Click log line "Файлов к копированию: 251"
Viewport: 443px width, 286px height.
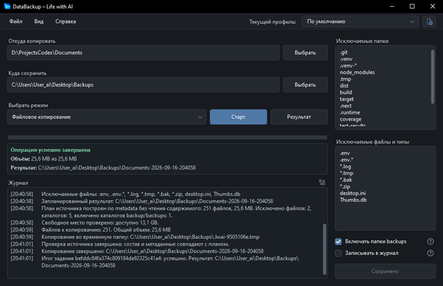(x=106, y=230)
